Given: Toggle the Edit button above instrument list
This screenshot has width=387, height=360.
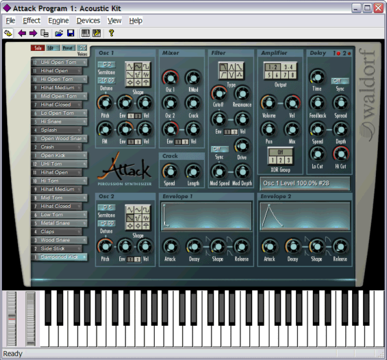Looking at the screenshot, I should [x=53, y=48].
